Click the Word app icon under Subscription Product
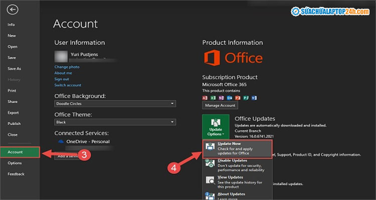This screenshot has width=376, height=200. 254,97
